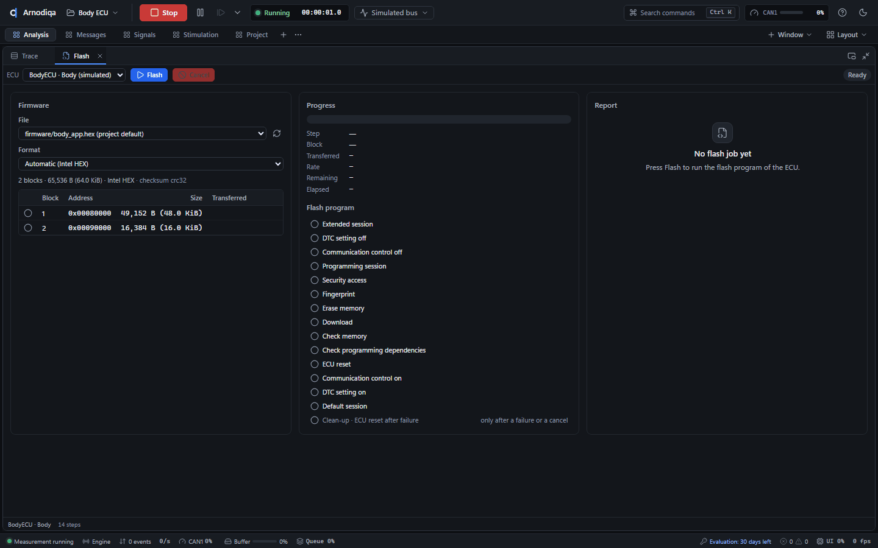
Task: Open the more tabs ellipsis menu
Action: (x=298, y=35)
